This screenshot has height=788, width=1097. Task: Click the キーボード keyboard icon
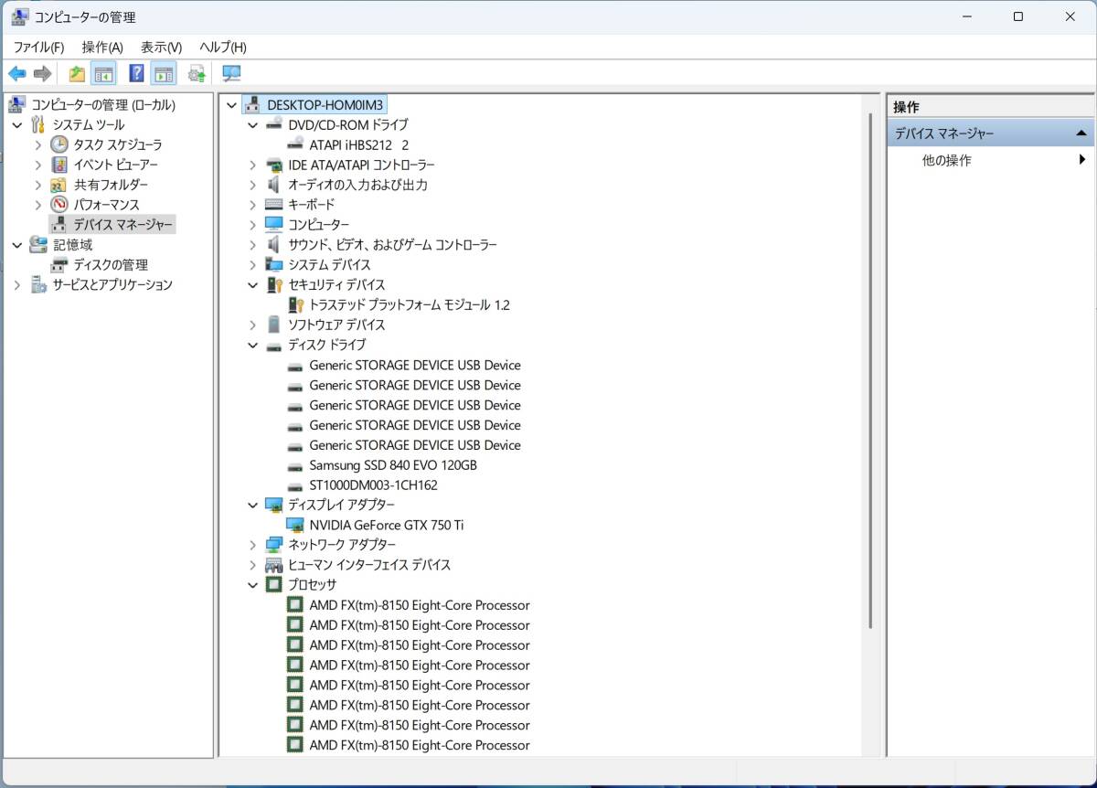pyautogui.click(x=273, y=205)
